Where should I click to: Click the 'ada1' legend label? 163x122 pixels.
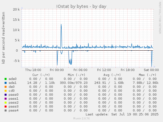point(12,83)
